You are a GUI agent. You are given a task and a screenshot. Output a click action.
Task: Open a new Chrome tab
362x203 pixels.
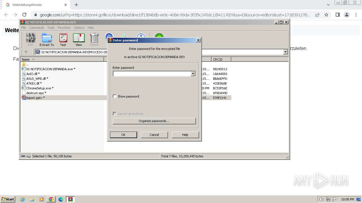[76, 5]
